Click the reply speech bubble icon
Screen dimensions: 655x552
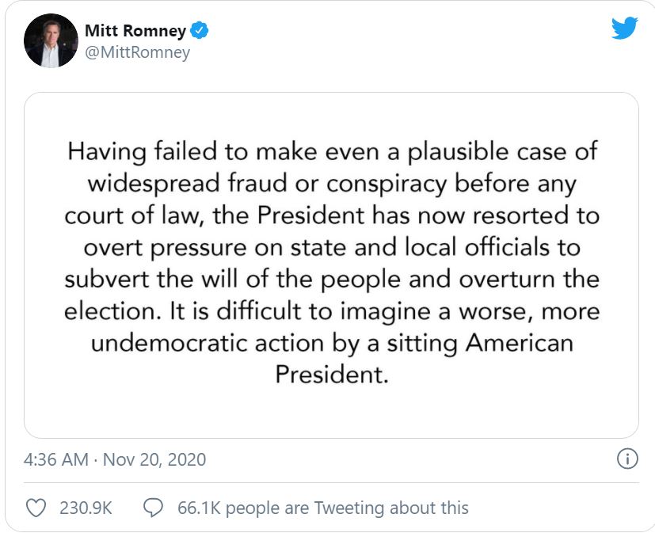(153, 508)
